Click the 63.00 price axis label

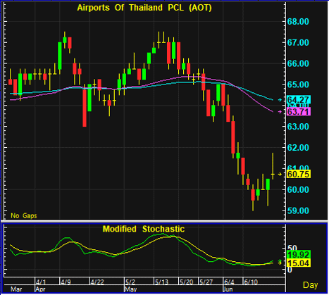[x=298, y=127]
